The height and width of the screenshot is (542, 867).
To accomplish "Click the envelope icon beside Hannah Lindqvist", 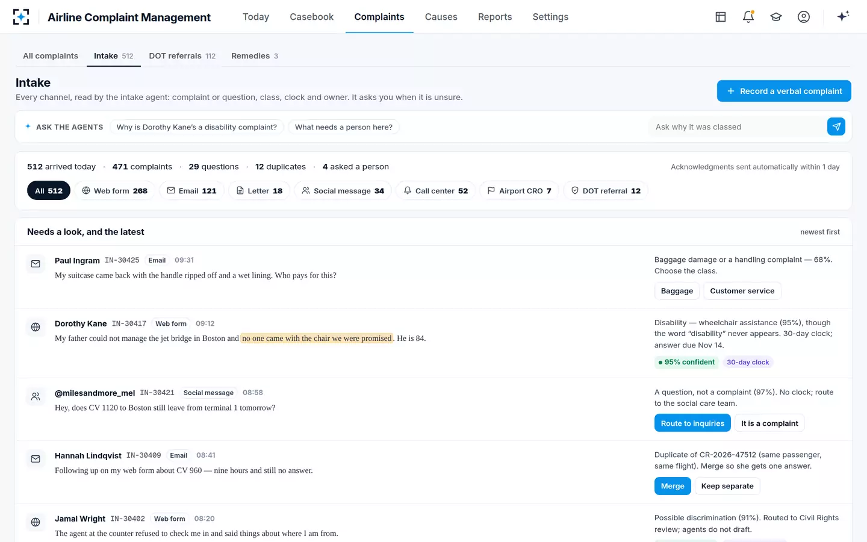I will [36, 459].
